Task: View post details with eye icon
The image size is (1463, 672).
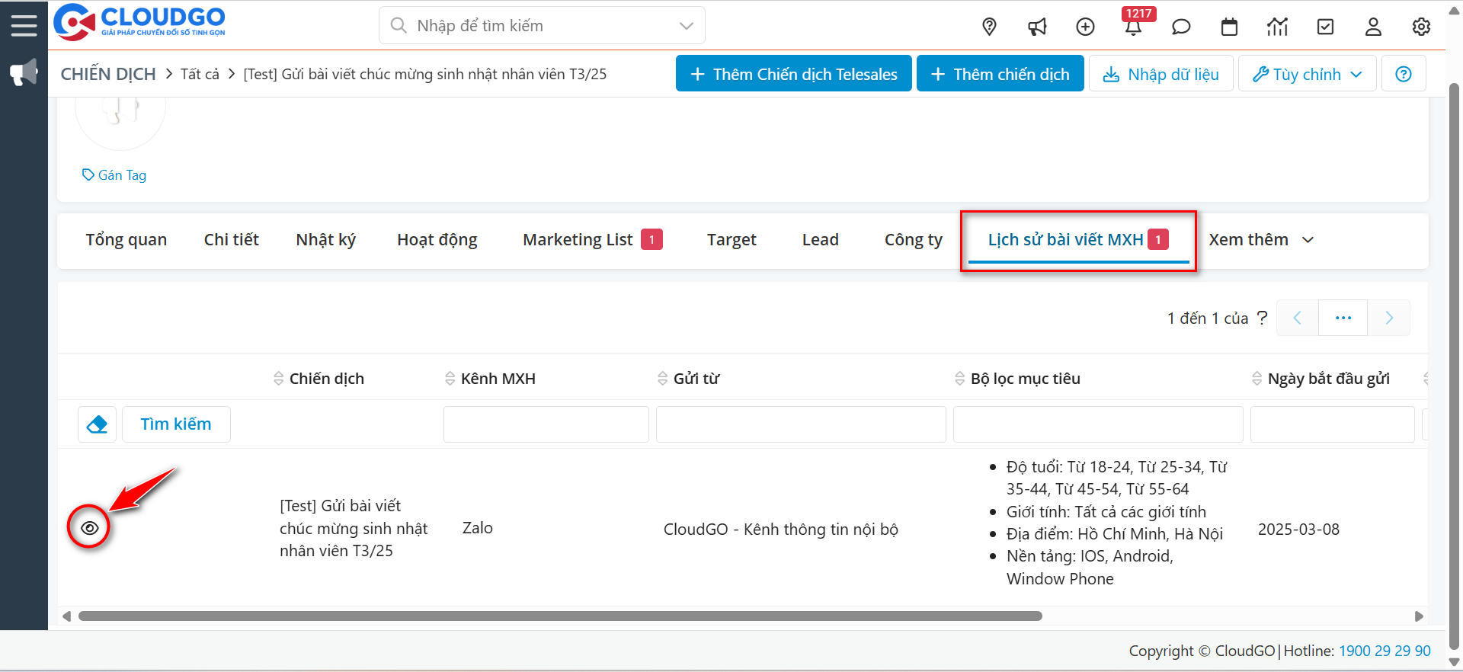Action: (89, 528)
